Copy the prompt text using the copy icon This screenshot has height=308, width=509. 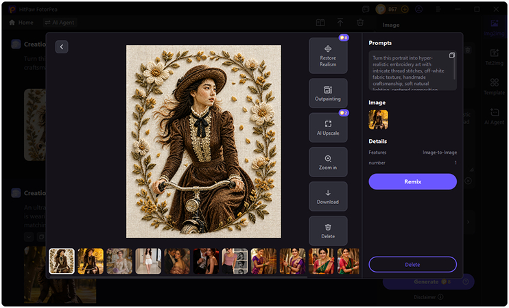tap(451, 55)
